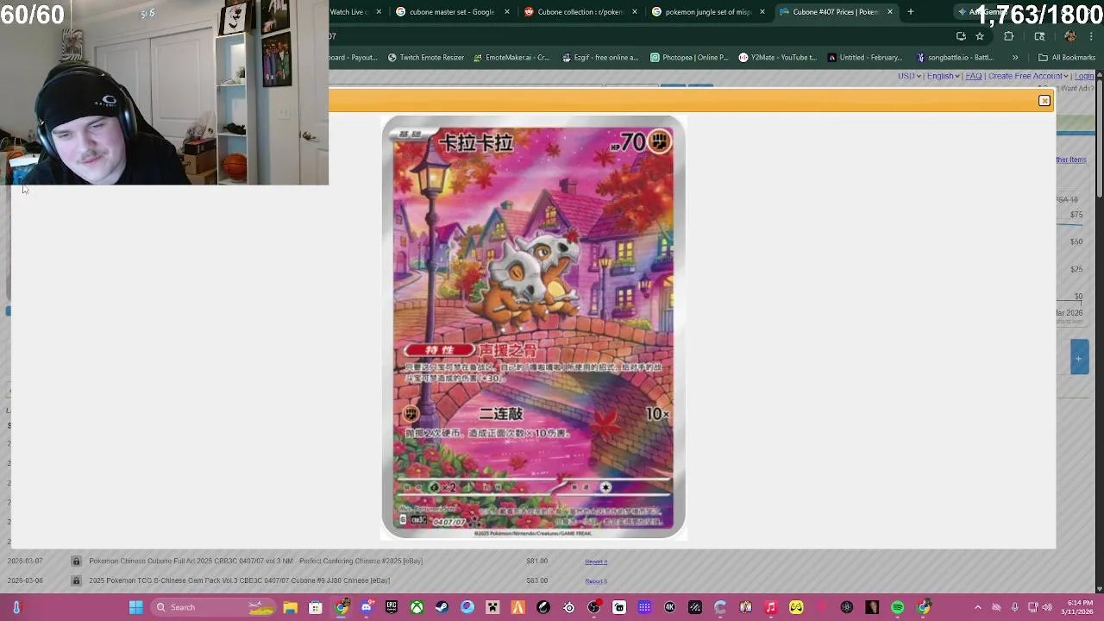1104x621 pixels.
Task: Open the clock showing 6:14 PM
Action: coord(1080,607)
